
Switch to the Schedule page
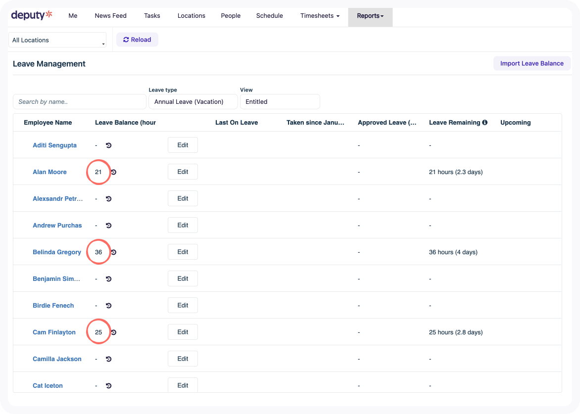[270, 15]
